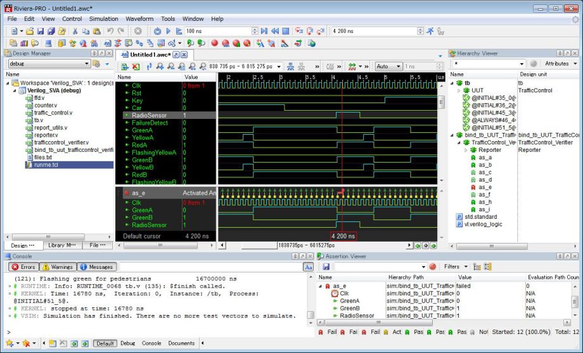
Task: Select the RadioSensor signal in top waveform list
Action: [x=149, y=115]
